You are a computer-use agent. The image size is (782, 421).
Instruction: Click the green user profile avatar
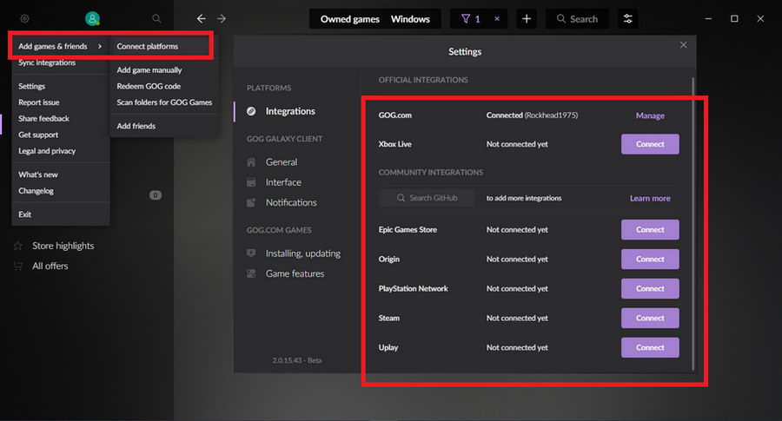click(92, 18)
